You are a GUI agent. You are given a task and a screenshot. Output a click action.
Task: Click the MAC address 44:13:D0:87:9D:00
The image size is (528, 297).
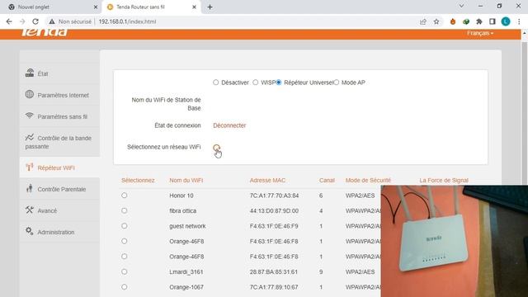274,211
